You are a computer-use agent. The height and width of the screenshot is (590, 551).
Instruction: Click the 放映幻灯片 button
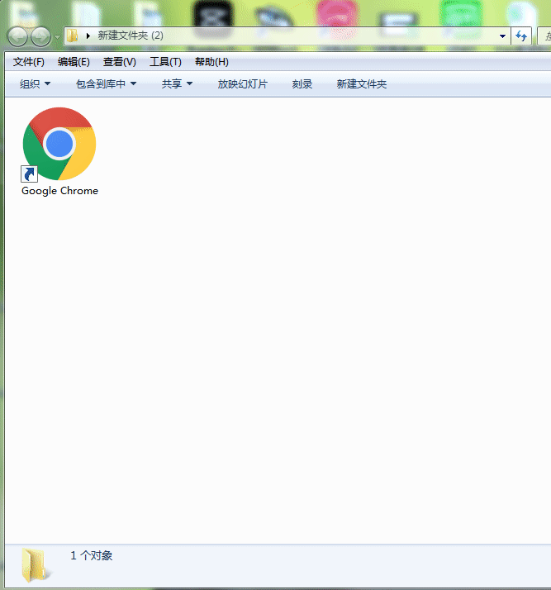243,84
